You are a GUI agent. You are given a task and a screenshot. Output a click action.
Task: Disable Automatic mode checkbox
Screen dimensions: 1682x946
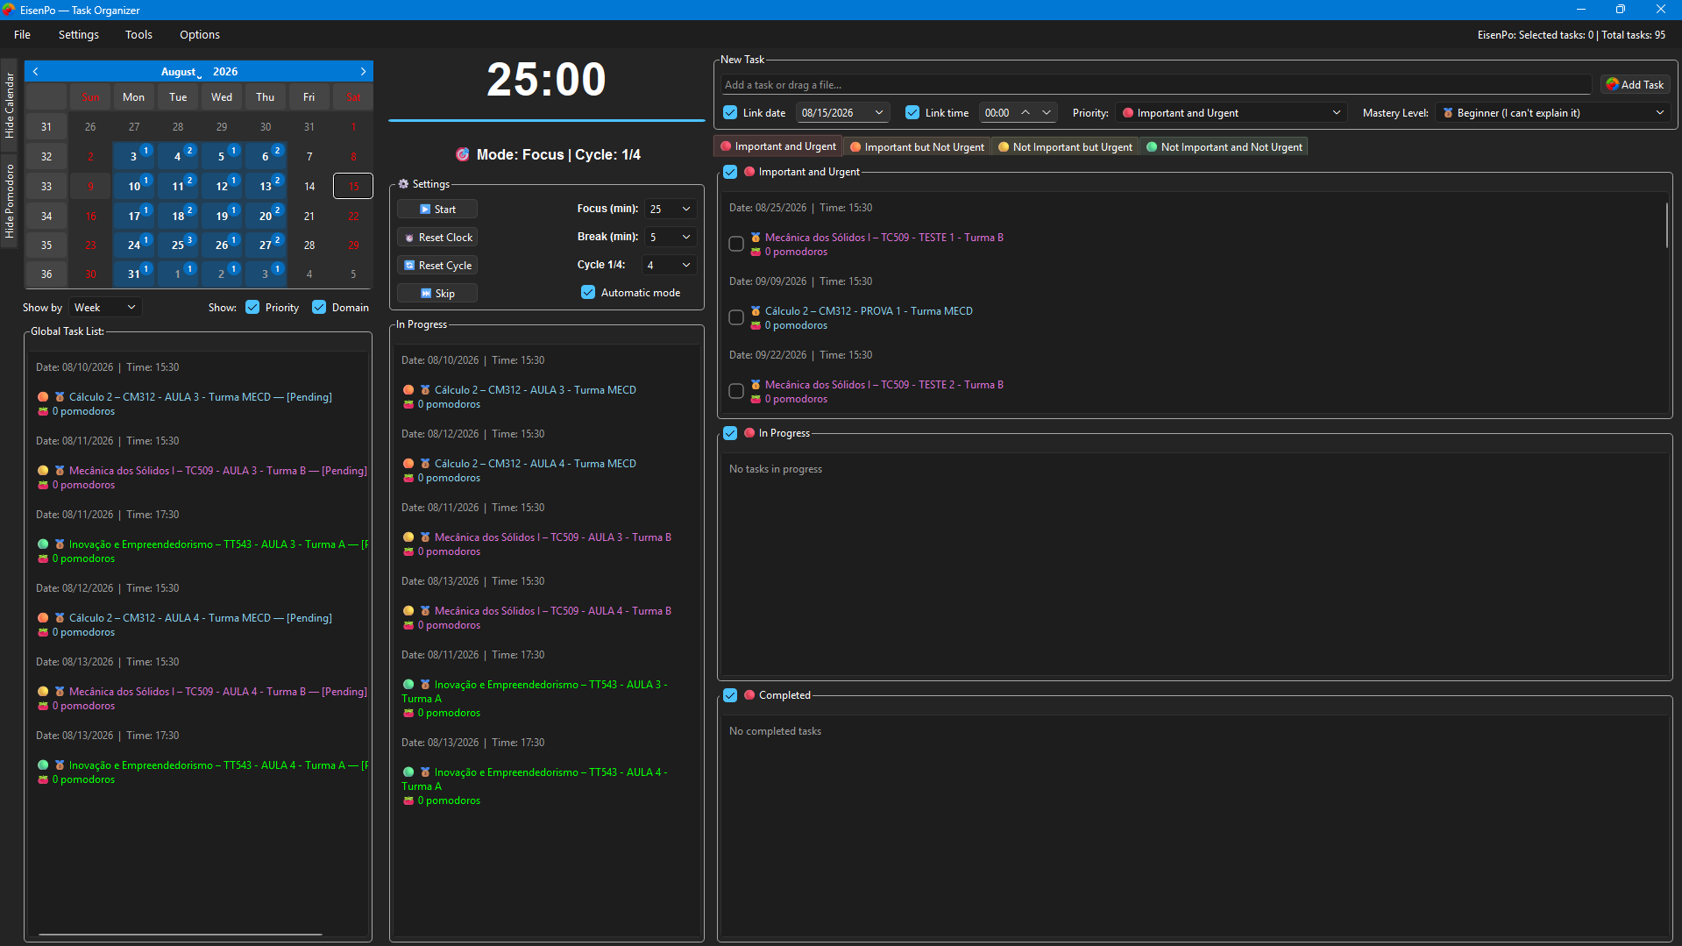[x=588, y=292]
